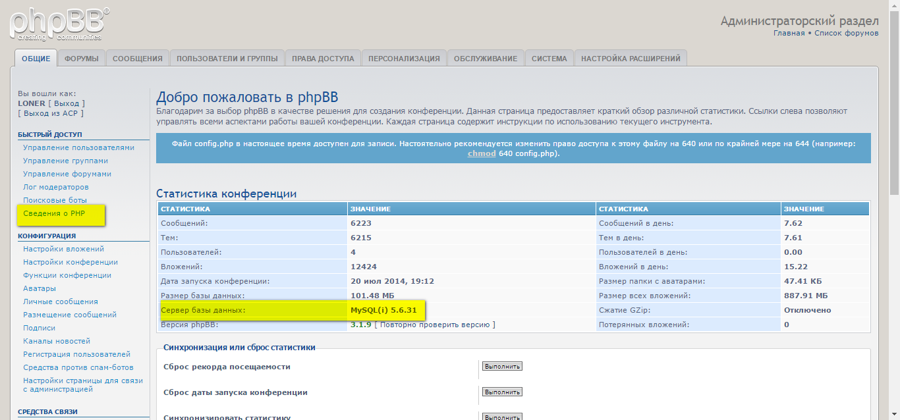Click the Потерянных вложений label
Viewport: 900px width, 420px height.
click(x=644, y=325)
